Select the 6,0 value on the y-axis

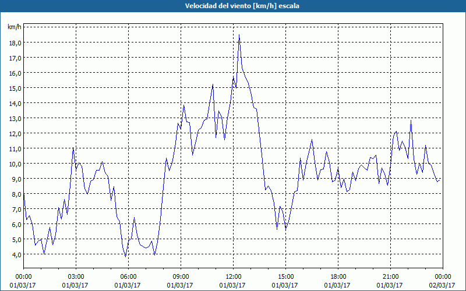(x=17, y=225)
